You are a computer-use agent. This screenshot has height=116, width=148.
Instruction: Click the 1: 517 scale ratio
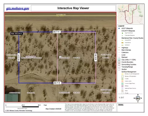pyautogui.click(x=121, y=97)
